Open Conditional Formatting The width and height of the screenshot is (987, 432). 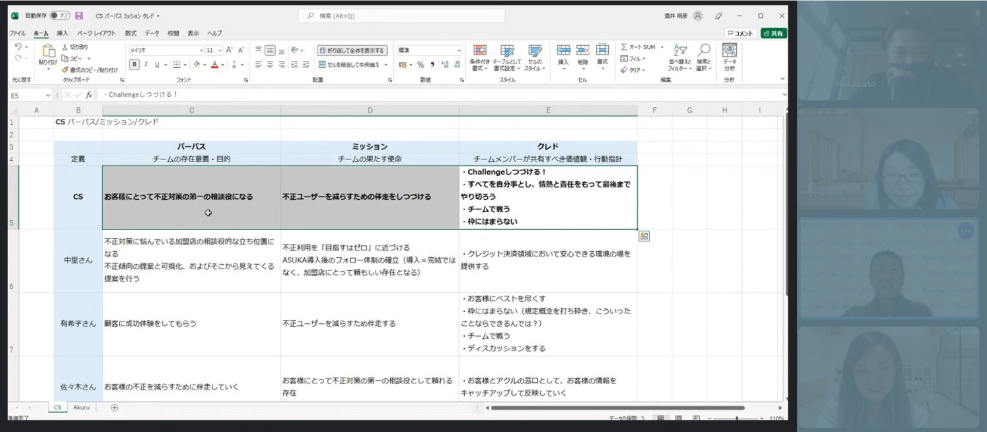click(480, 57)
